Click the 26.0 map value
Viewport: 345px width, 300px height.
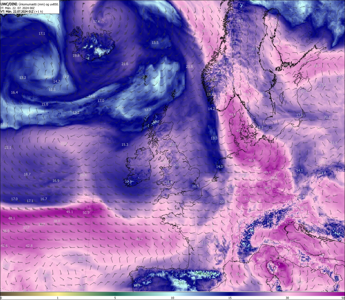tap(81, 259)
